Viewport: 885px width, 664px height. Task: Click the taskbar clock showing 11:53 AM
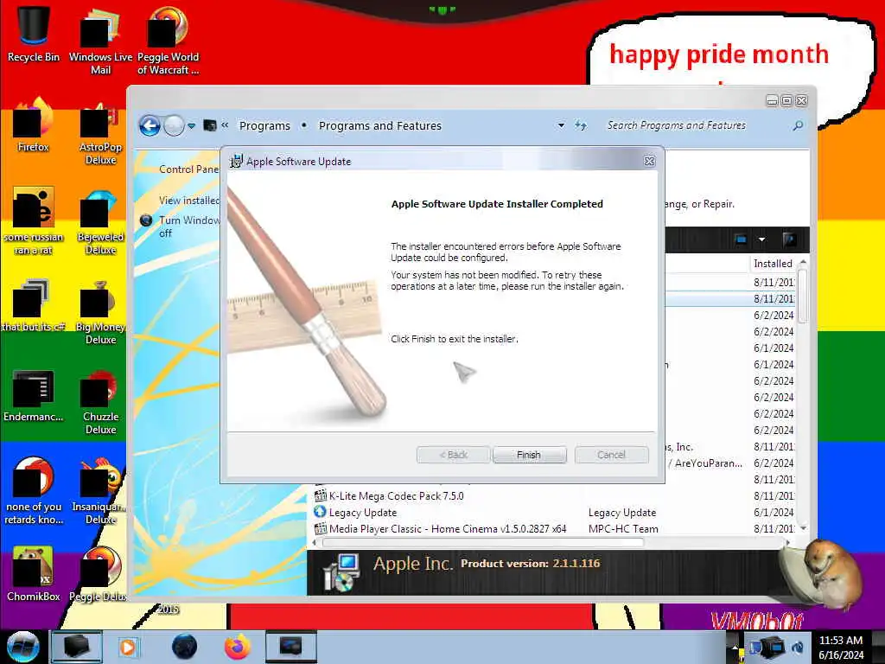point(841,647)
